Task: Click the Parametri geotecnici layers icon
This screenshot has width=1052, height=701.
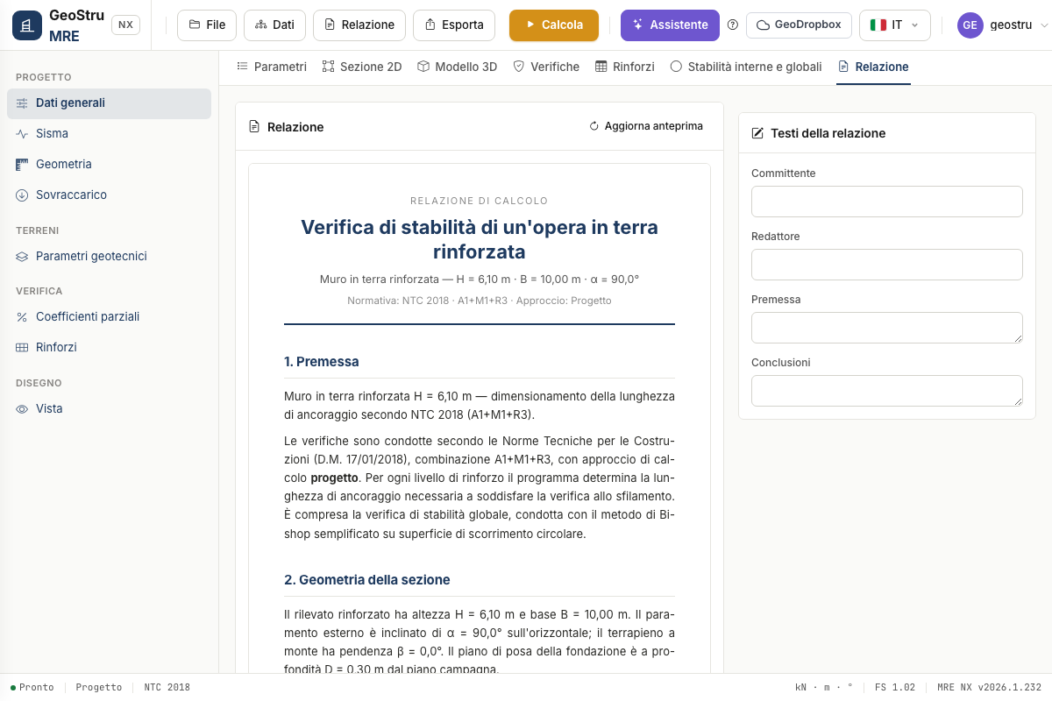Action: coord(22,257)
